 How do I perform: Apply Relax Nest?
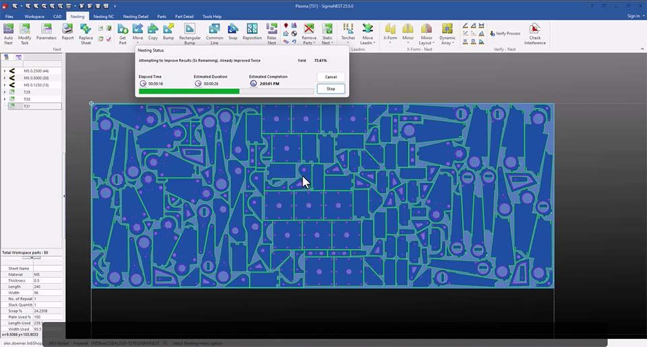[x=272, y=34]
